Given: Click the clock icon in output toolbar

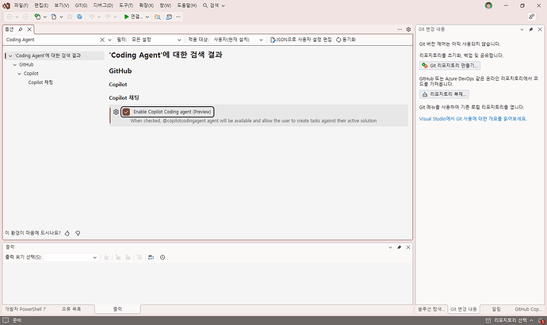Looking at the screenshot, I should [163, 258].
